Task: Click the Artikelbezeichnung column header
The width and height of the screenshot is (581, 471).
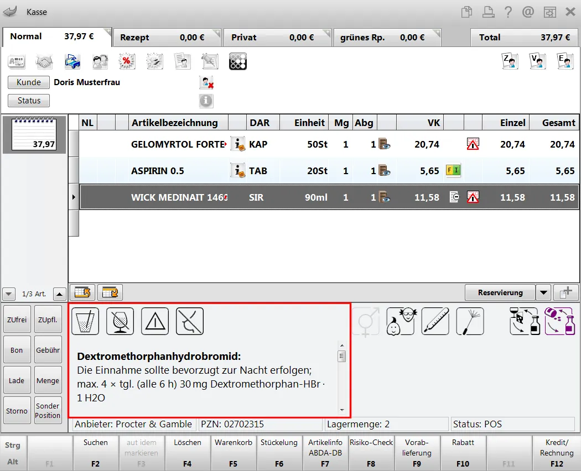Action: click(178, 123)
